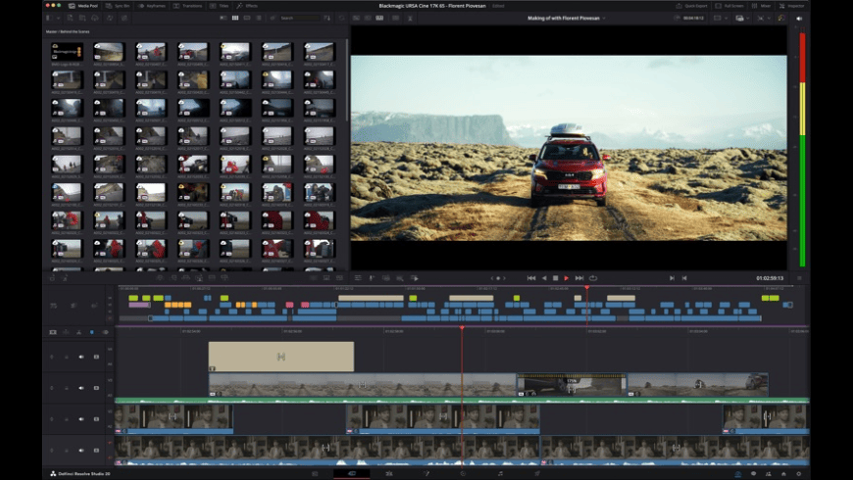Screen dimensions: 853x480
Task: Stop playback
Action: pyautogui.click(x=555, y=278)
